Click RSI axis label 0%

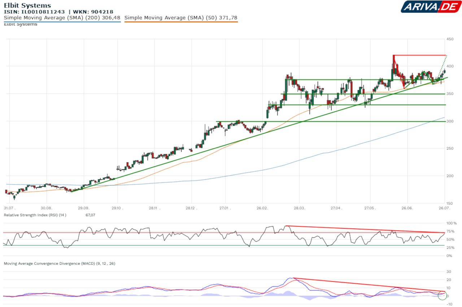coord(450,256)
